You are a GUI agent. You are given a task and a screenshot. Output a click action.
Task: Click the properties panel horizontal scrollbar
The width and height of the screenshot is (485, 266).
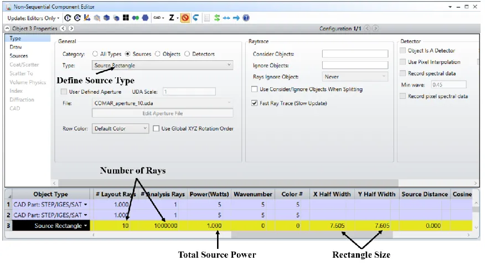[x=228, y=183]
